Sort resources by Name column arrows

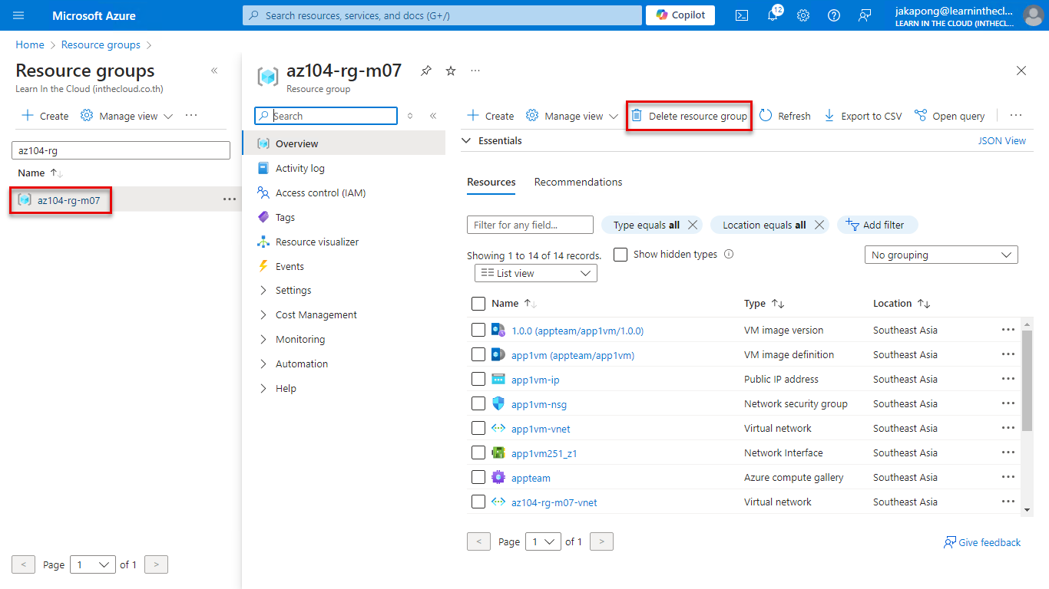coord(530,304)
